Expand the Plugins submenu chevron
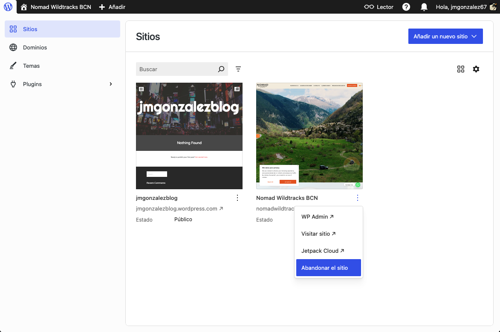The image size is (500, 332). pyautogui.click(x=111, y=84)
